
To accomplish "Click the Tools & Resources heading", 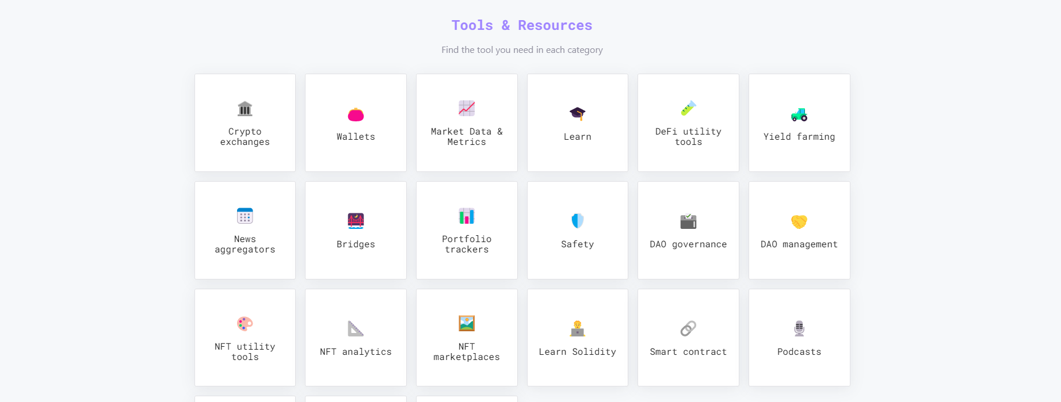I will pyautogui.click(x=521, y=25).
